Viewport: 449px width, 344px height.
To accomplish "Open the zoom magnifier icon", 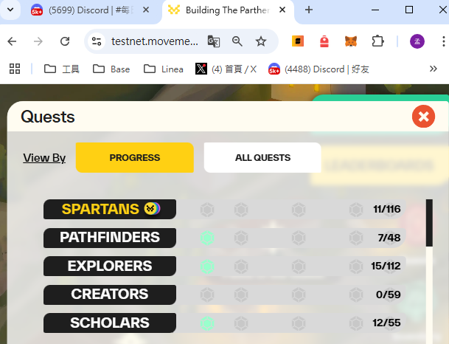I will pos(237,41).
